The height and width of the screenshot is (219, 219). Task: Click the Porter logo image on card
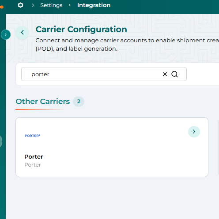(33, 136)
